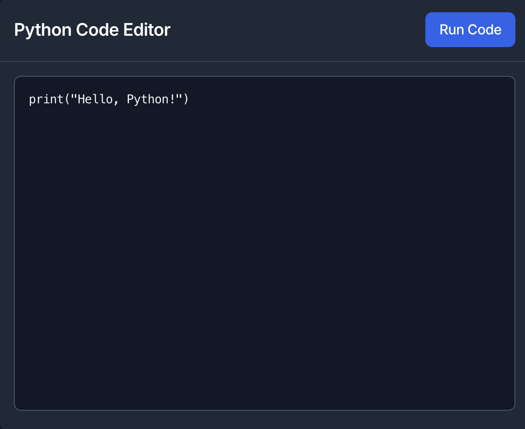Click the dark header bar of the editor

261,29
